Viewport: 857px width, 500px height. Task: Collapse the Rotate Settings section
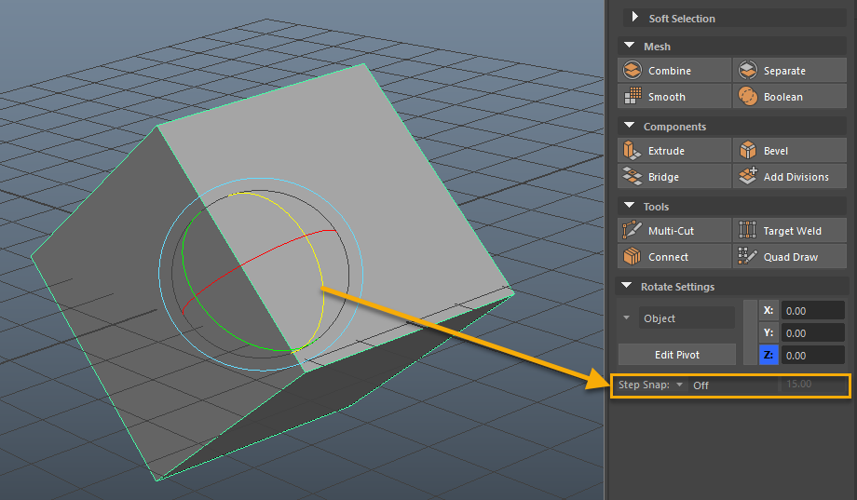click(627, 286)
